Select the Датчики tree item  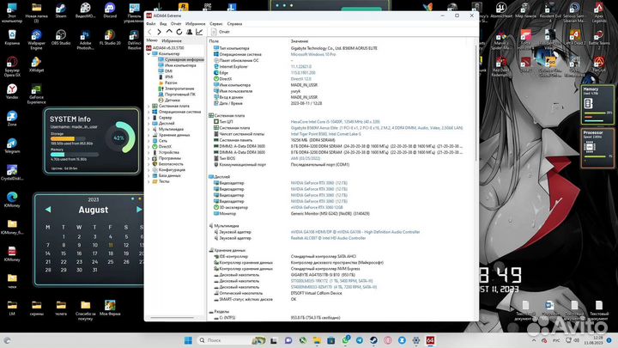(x=169, y=101)
